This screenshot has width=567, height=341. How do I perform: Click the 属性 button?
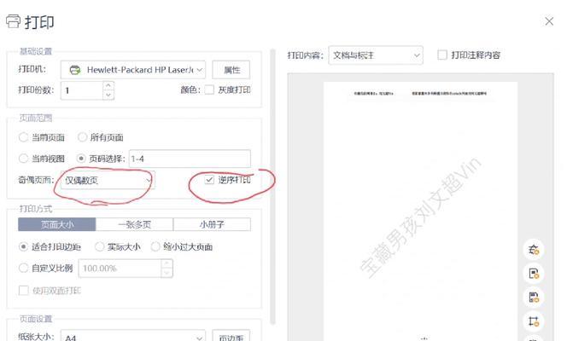pos(231,70)
